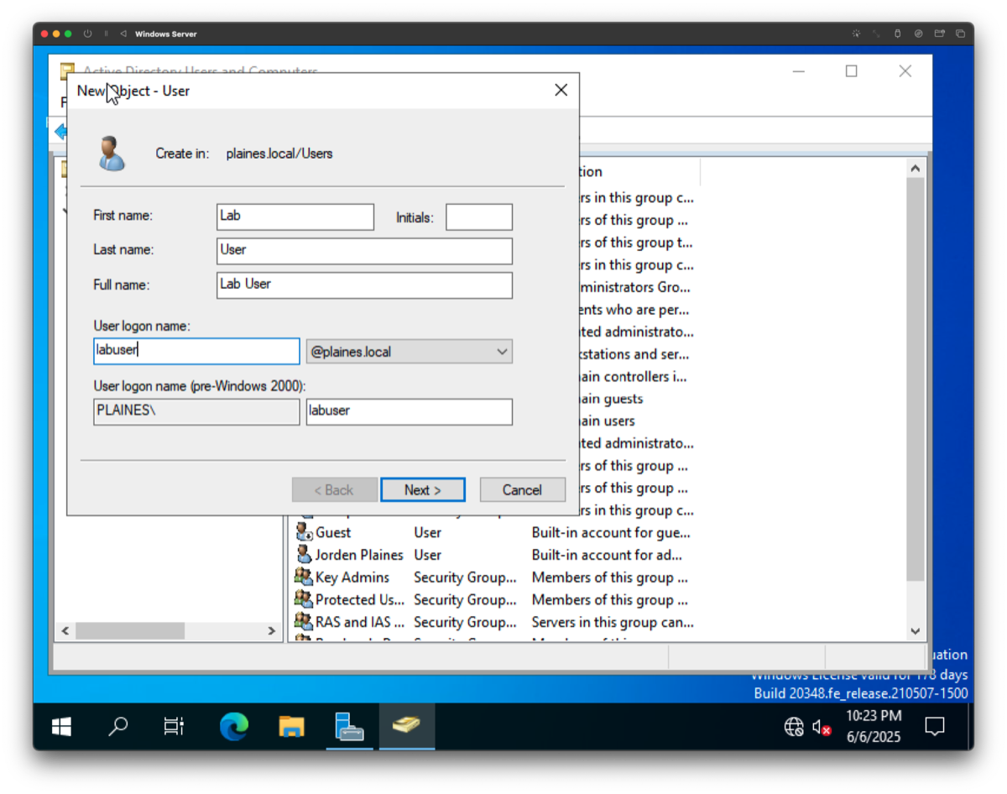1007x794 pixels.
Task: Click the muted volume tray icon
Action: (822, 727)
